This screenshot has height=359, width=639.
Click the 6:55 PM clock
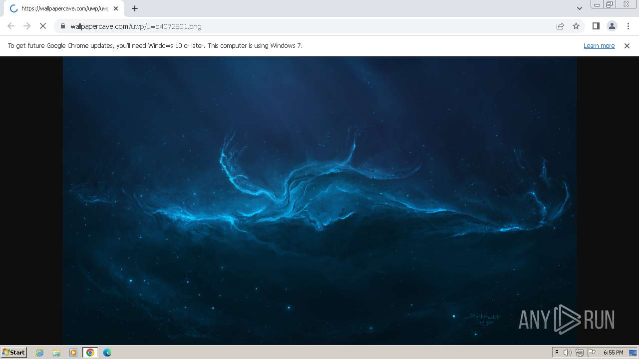613,353
